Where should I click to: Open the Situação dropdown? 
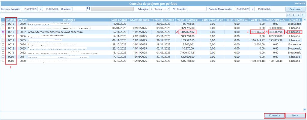(x=159, y=9)
